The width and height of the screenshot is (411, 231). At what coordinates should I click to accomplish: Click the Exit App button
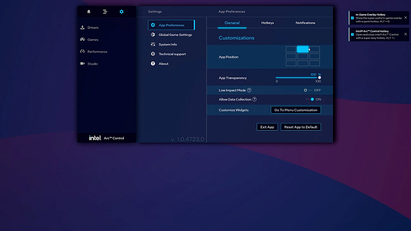point(267,127)
